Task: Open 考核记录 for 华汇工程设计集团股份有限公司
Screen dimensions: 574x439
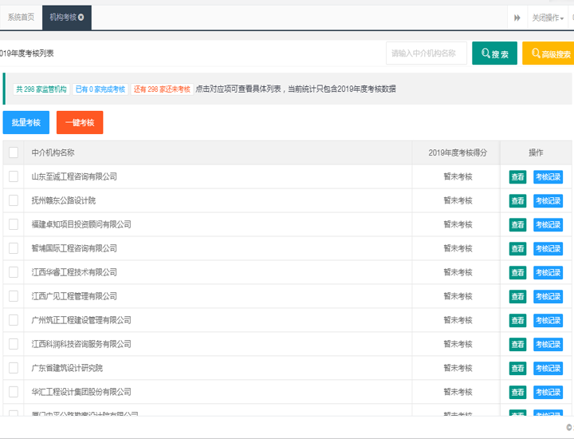Action: coord(548,393)
